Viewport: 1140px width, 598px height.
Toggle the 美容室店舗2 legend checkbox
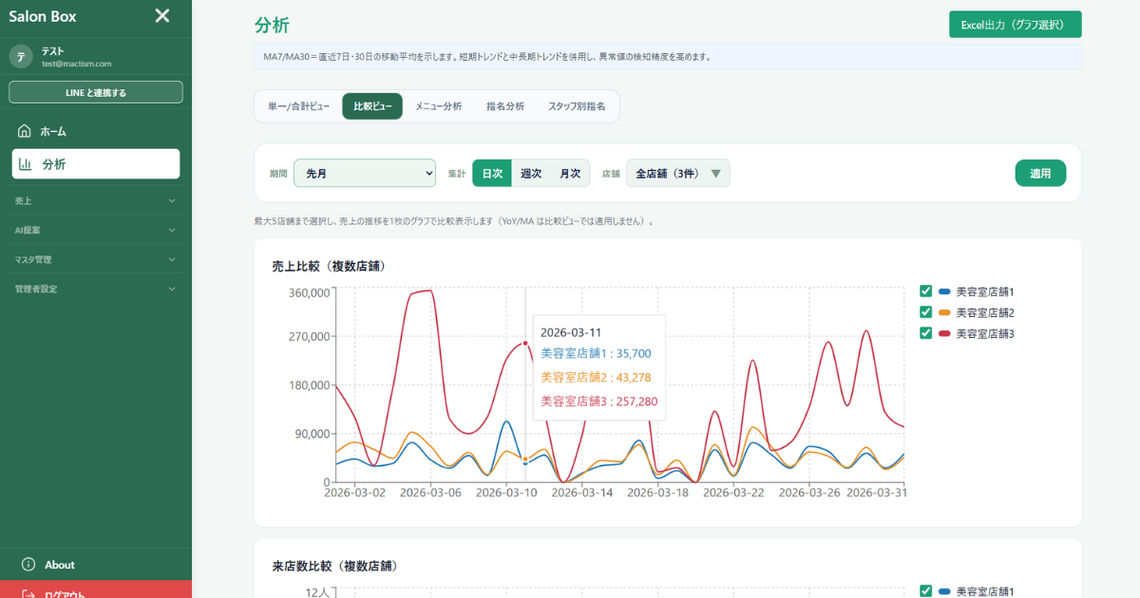(x=926, y=312)
